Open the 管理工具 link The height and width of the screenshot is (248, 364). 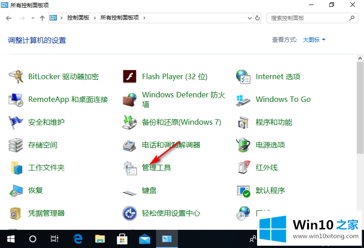(x=157, y=167)
